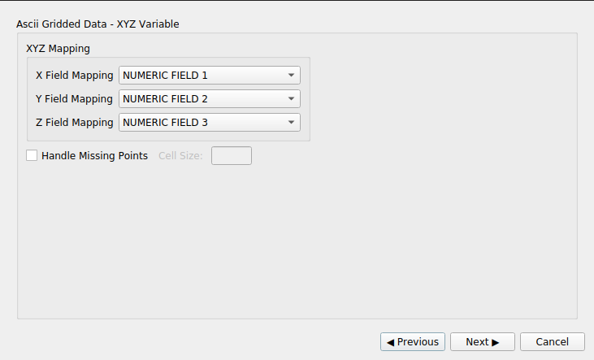Dismiss the dialog with Cancel

(x=553, y=342)
